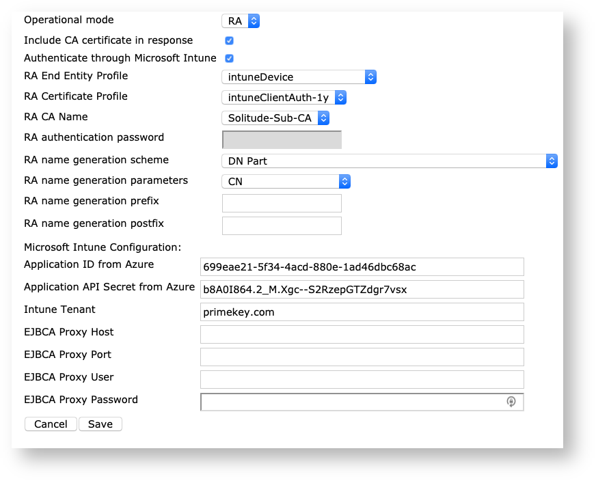This screenshot has width=596, height=481.
Task: Uncheck Include CA certificate in response
Action: 230,41
